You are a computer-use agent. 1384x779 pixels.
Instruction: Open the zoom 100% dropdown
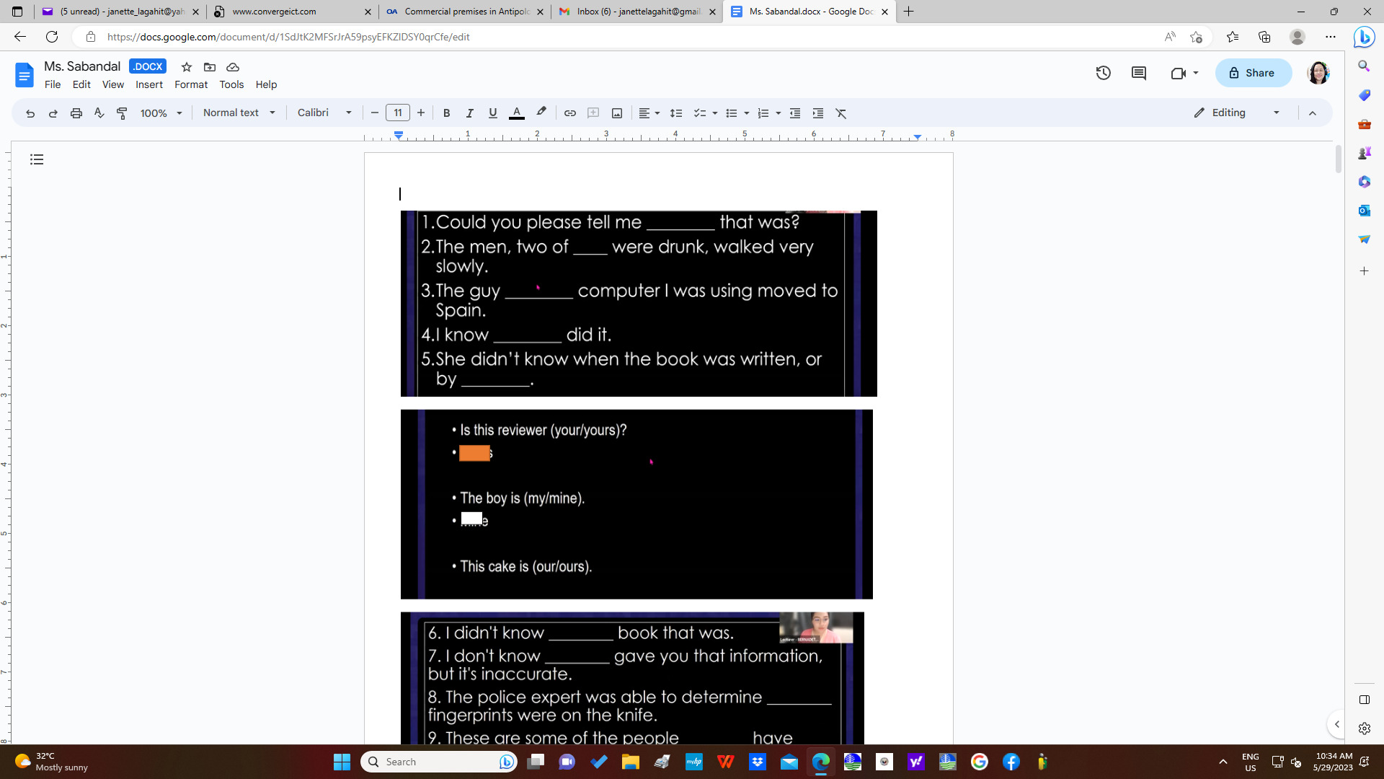pos(161,113)
